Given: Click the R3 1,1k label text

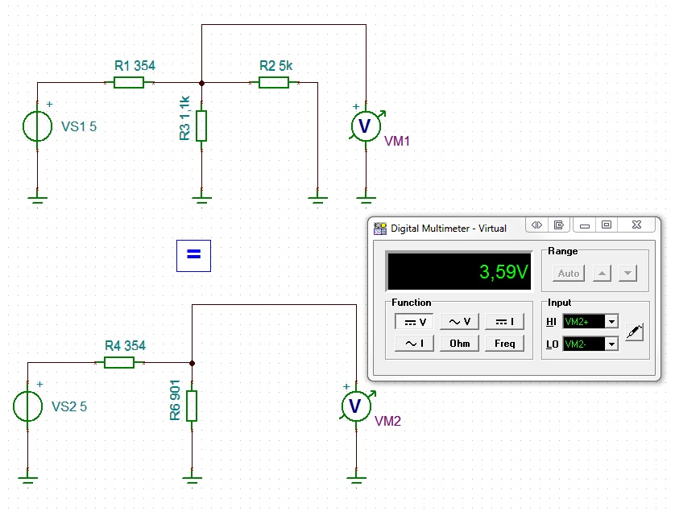Looking at the screenshot, I should (184, 118).
